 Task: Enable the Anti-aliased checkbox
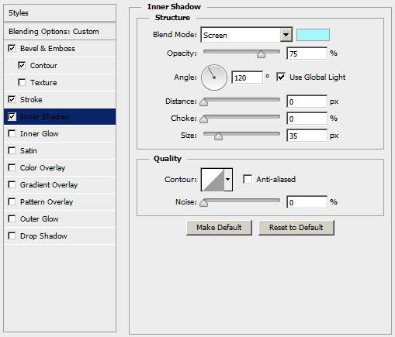pyautogui.click(x=248, y=179)
